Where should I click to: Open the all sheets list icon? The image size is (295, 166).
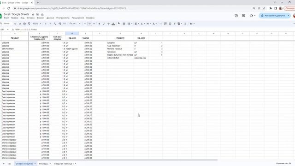9,164
